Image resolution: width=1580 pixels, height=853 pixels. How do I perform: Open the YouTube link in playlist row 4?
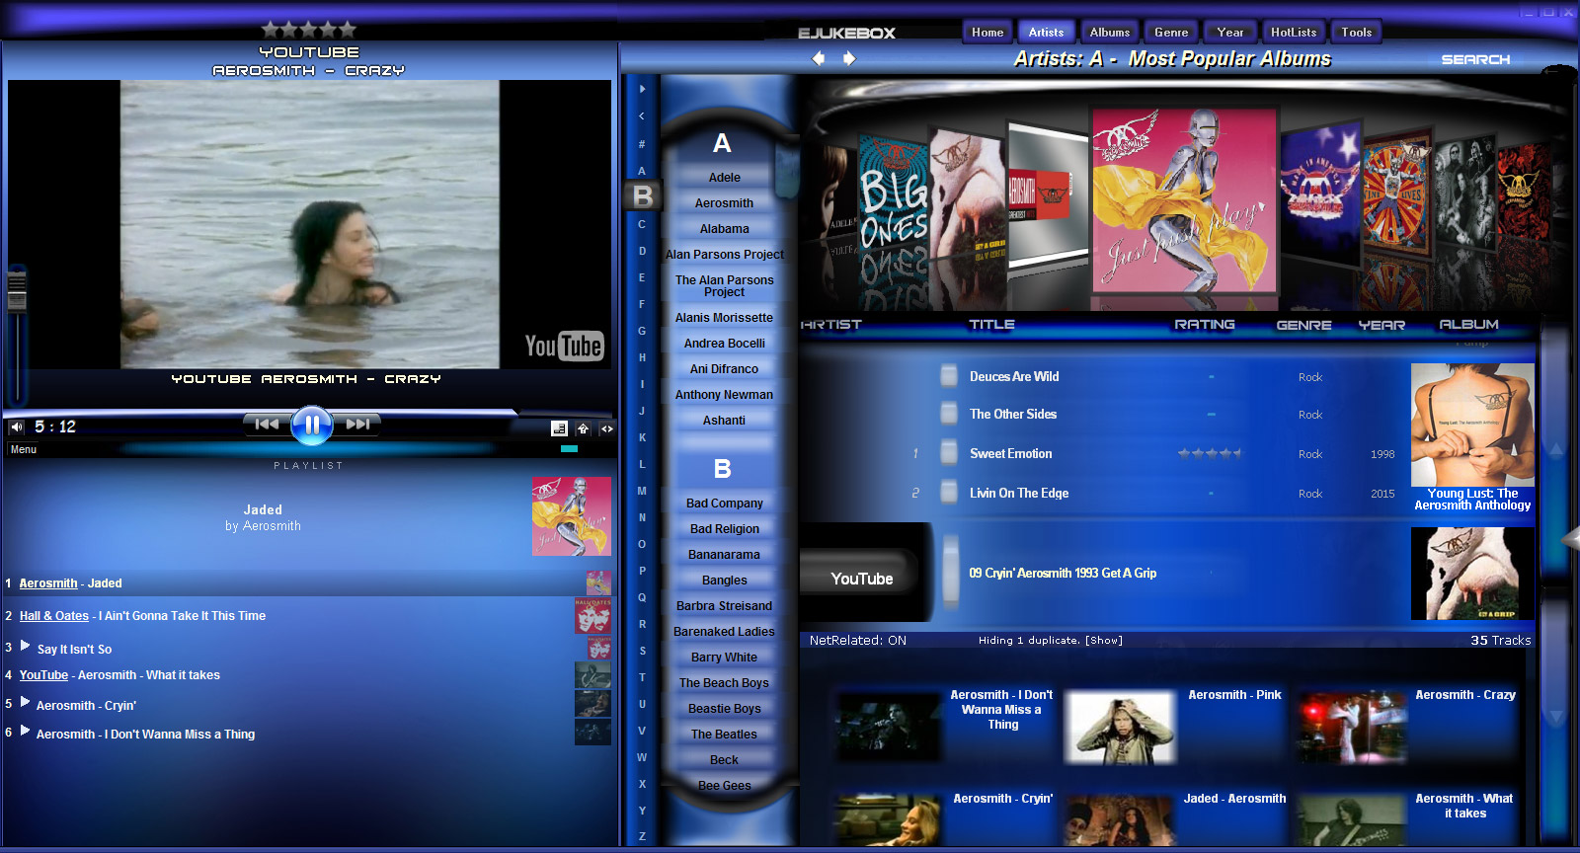pos(43,675)
